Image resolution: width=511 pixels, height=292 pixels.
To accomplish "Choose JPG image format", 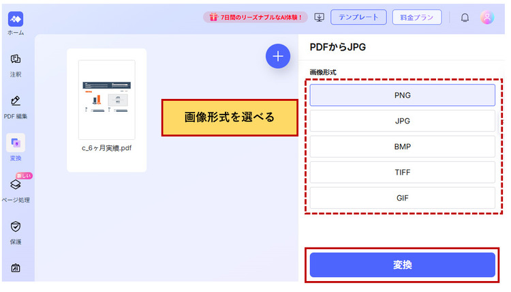I will pyautogui.click(x=403, y=121).
